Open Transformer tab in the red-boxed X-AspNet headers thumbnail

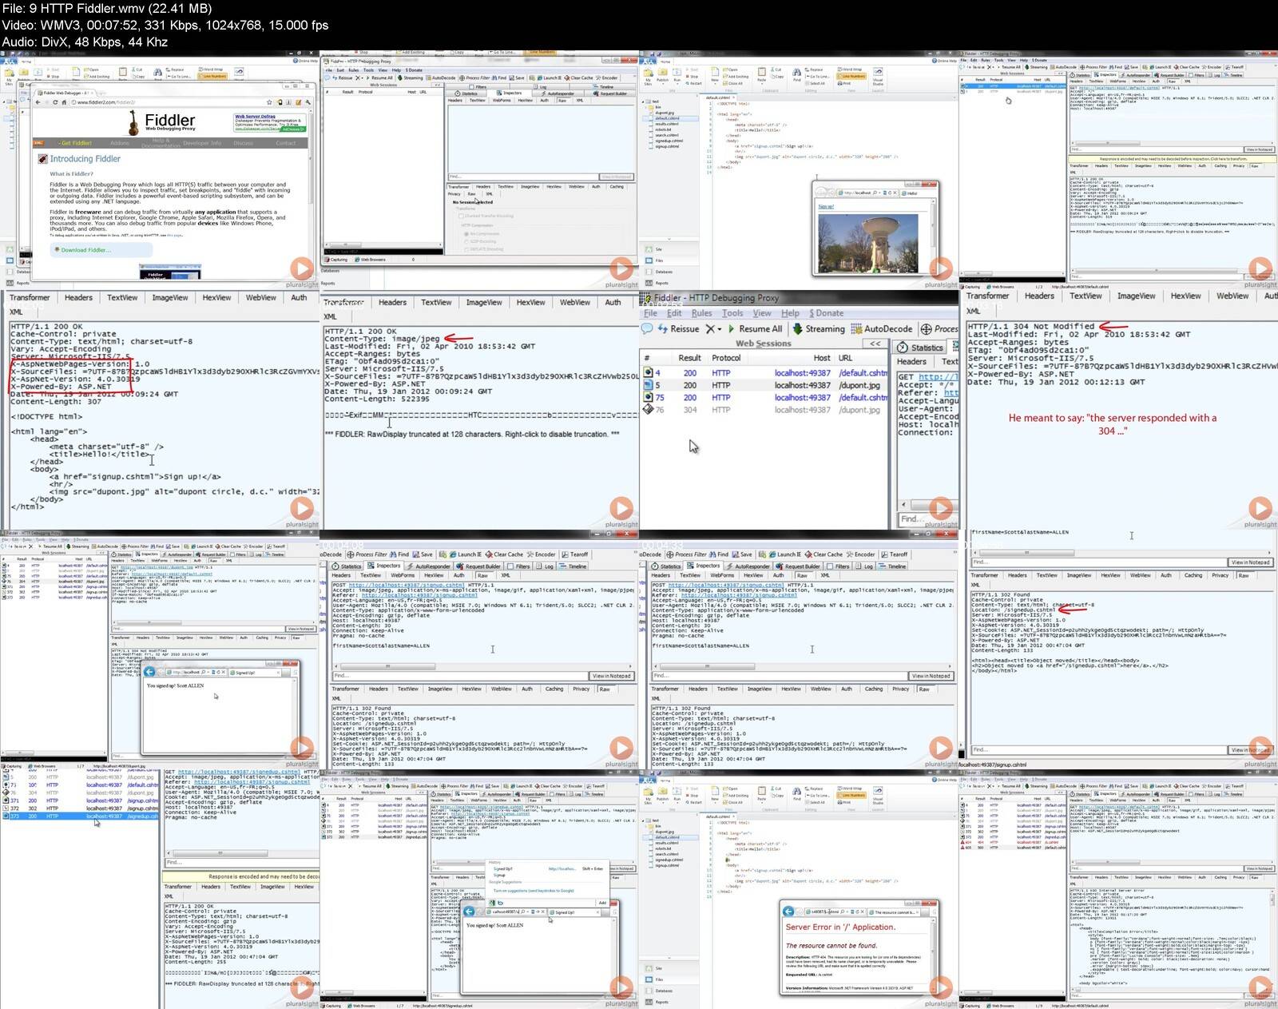coord(30,297)
